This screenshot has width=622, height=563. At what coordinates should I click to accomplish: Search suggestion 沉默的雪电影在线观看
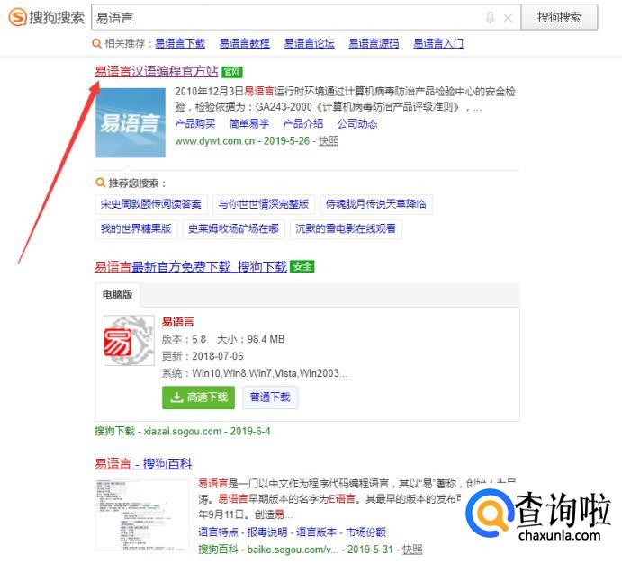(346, 228)
